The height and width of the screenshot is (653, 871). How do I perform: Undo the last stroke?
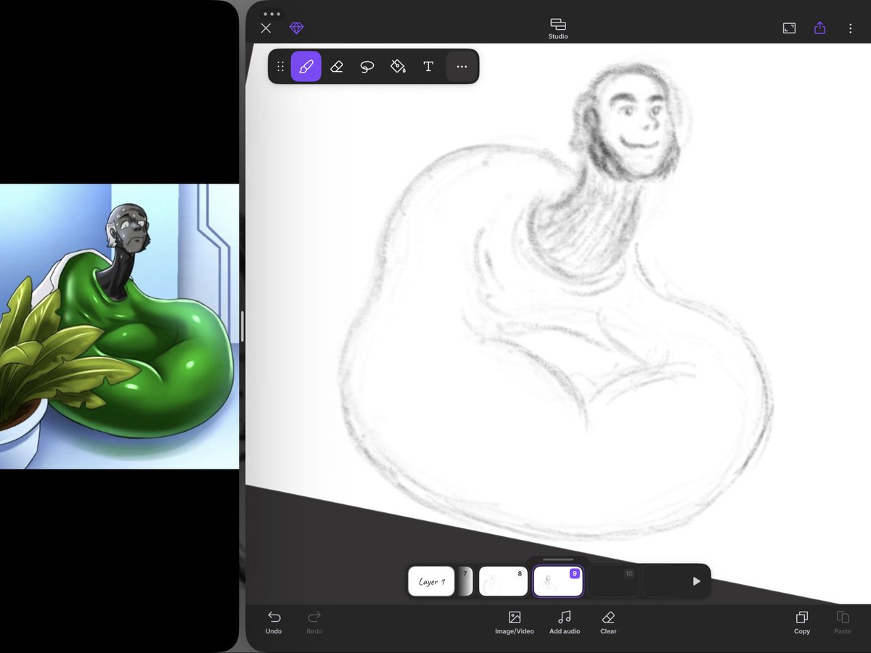pos(274,623)
